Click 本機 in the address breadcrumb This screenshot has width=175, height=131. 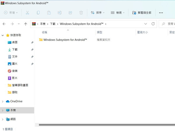pos(43,24)
